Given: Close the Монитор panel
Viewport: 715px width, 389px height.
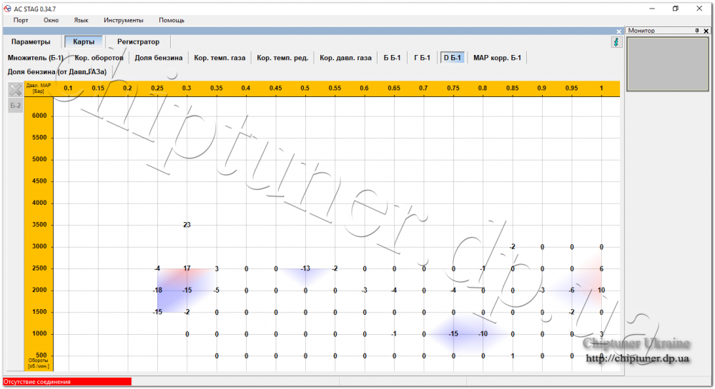Looking at the screenshot, I should tap(706, 31).
